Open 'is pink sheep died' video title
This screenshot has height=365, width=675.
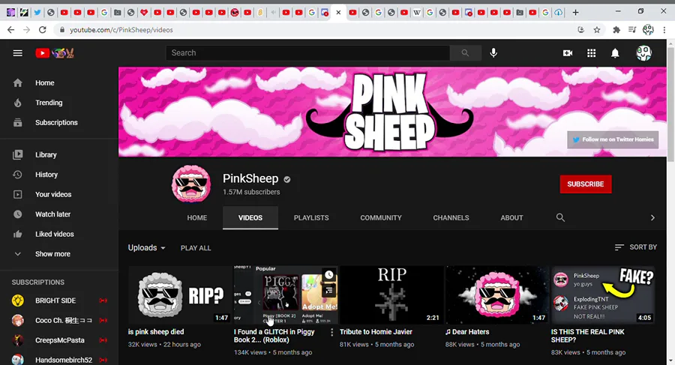[x=156, y=332]
